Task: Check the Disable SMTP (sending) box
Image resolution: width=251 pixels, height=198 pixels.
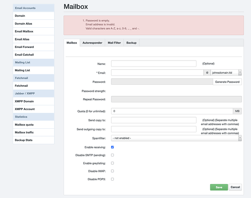Action: point(112,155)
